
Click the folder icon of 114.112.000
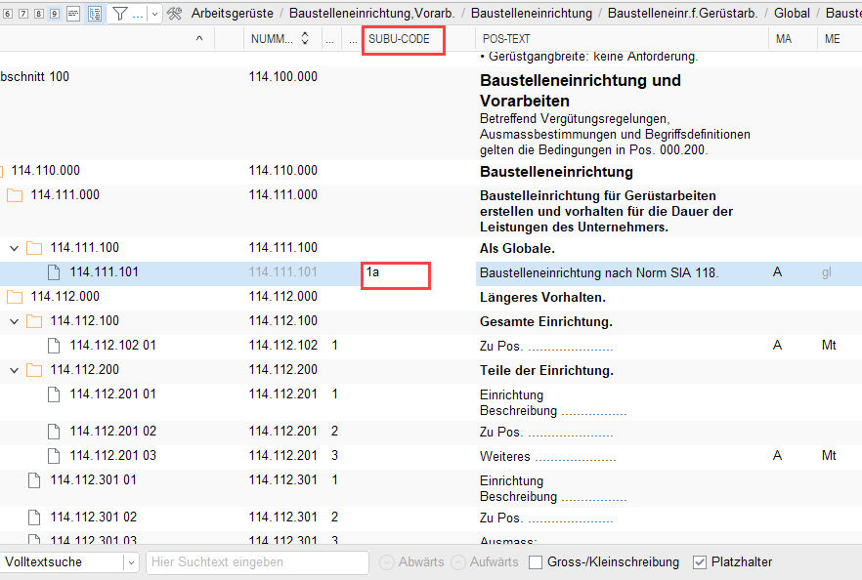[15, 297]
